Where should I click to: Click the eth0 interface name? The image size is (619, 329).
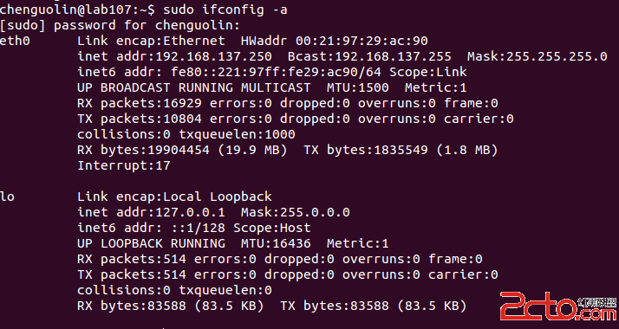[15, 41]
